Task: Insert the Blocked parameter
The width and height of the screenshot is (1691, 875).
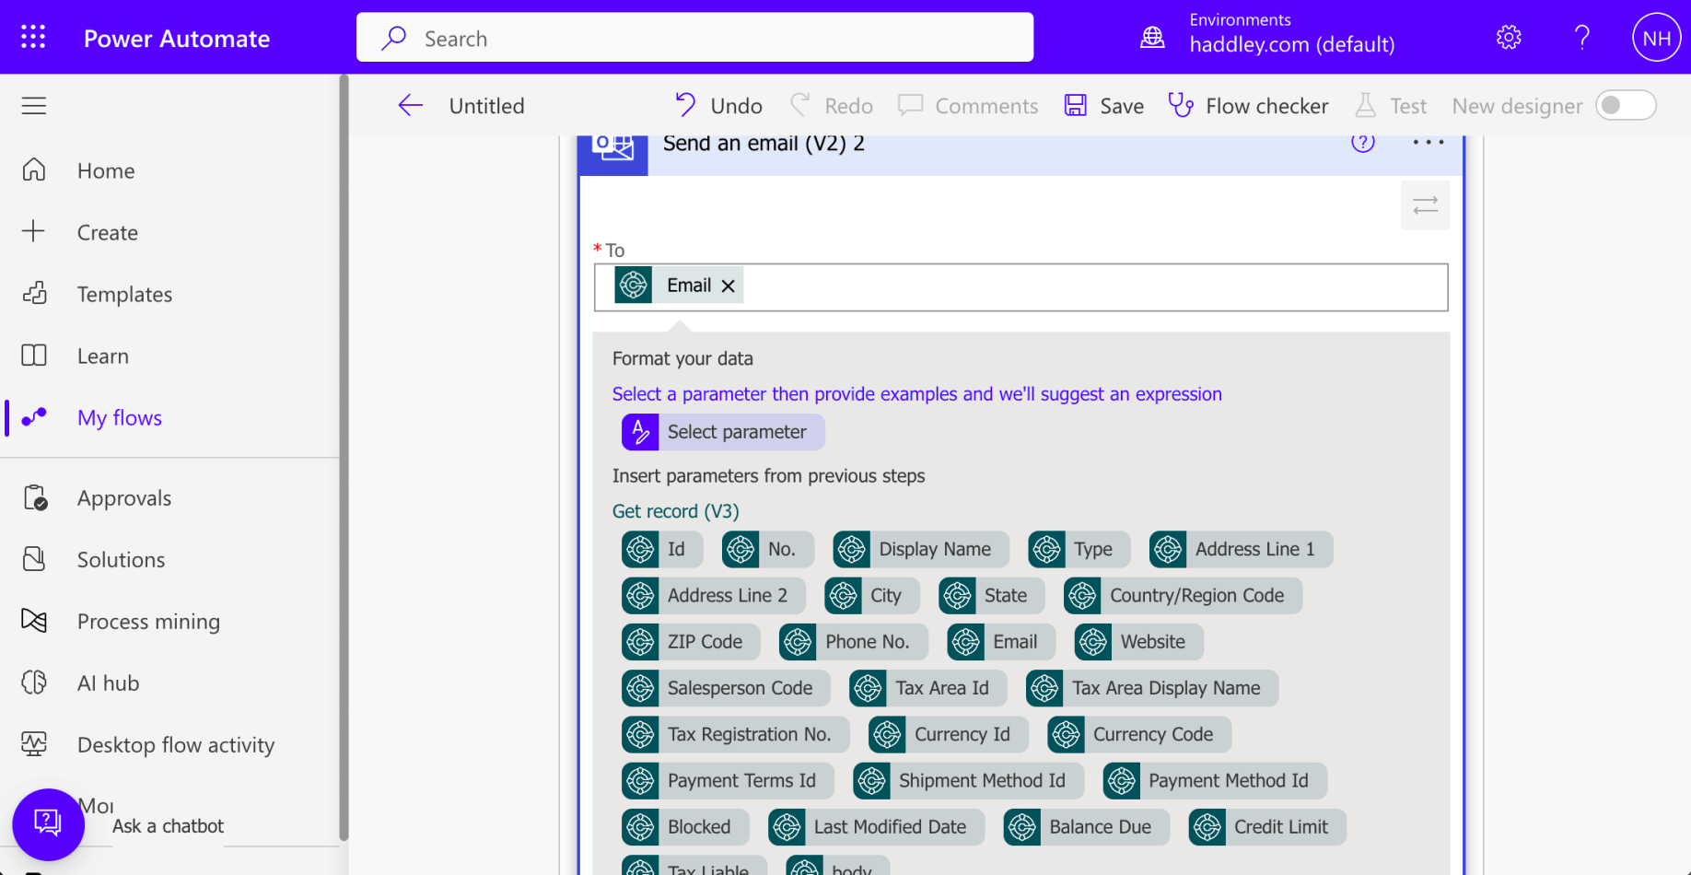Action: [x=685, y=827]
